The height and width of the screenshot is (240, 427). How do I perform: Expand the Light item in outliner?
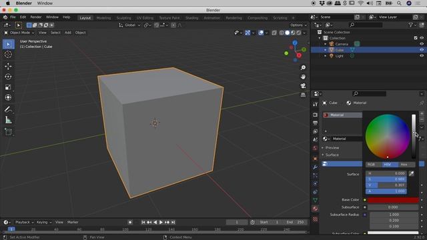click(325, 56)
